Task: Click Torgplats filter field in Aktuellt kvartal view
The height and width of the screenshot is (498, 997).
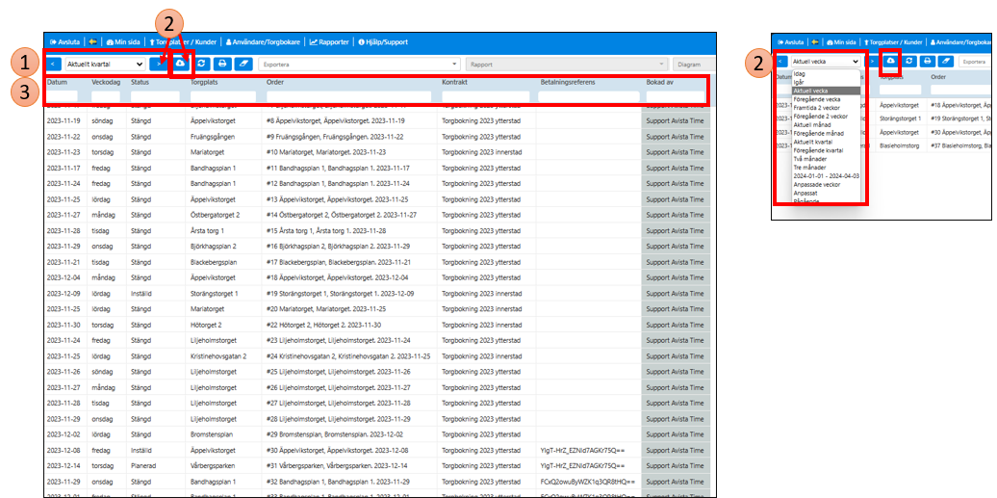Action: 223,96
